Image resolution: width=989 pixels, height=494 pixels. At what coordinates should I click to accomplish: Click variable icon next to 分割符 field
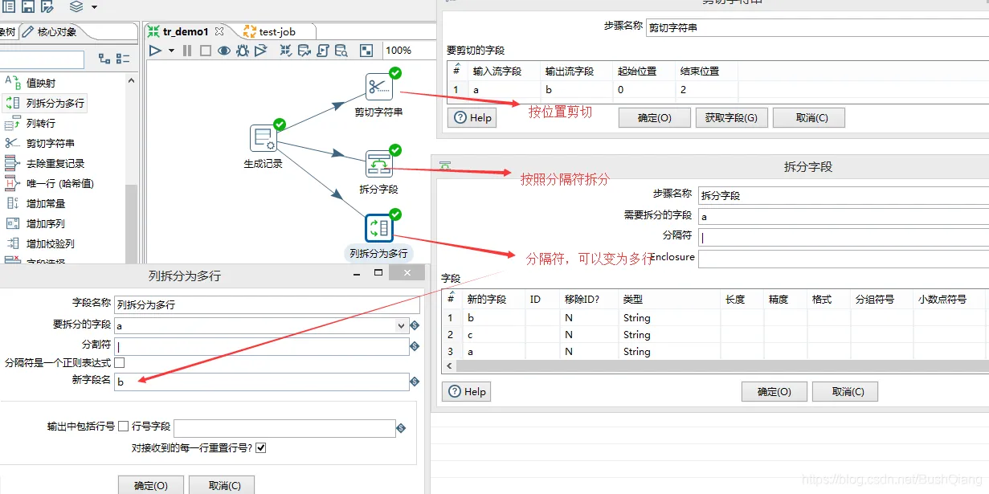415,346
